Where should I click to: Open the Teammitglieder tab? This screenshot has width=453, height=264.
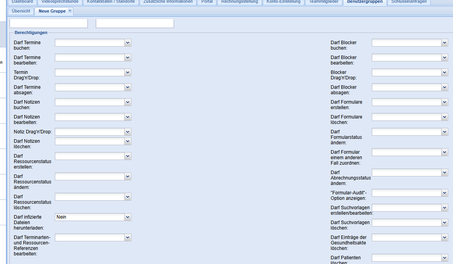pyautogui.click(x=324, y=2)
